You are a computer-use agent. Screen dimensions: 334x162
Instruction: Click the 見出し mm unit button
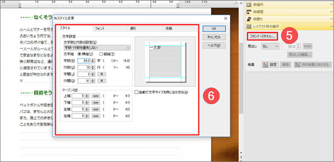(307, 46)
